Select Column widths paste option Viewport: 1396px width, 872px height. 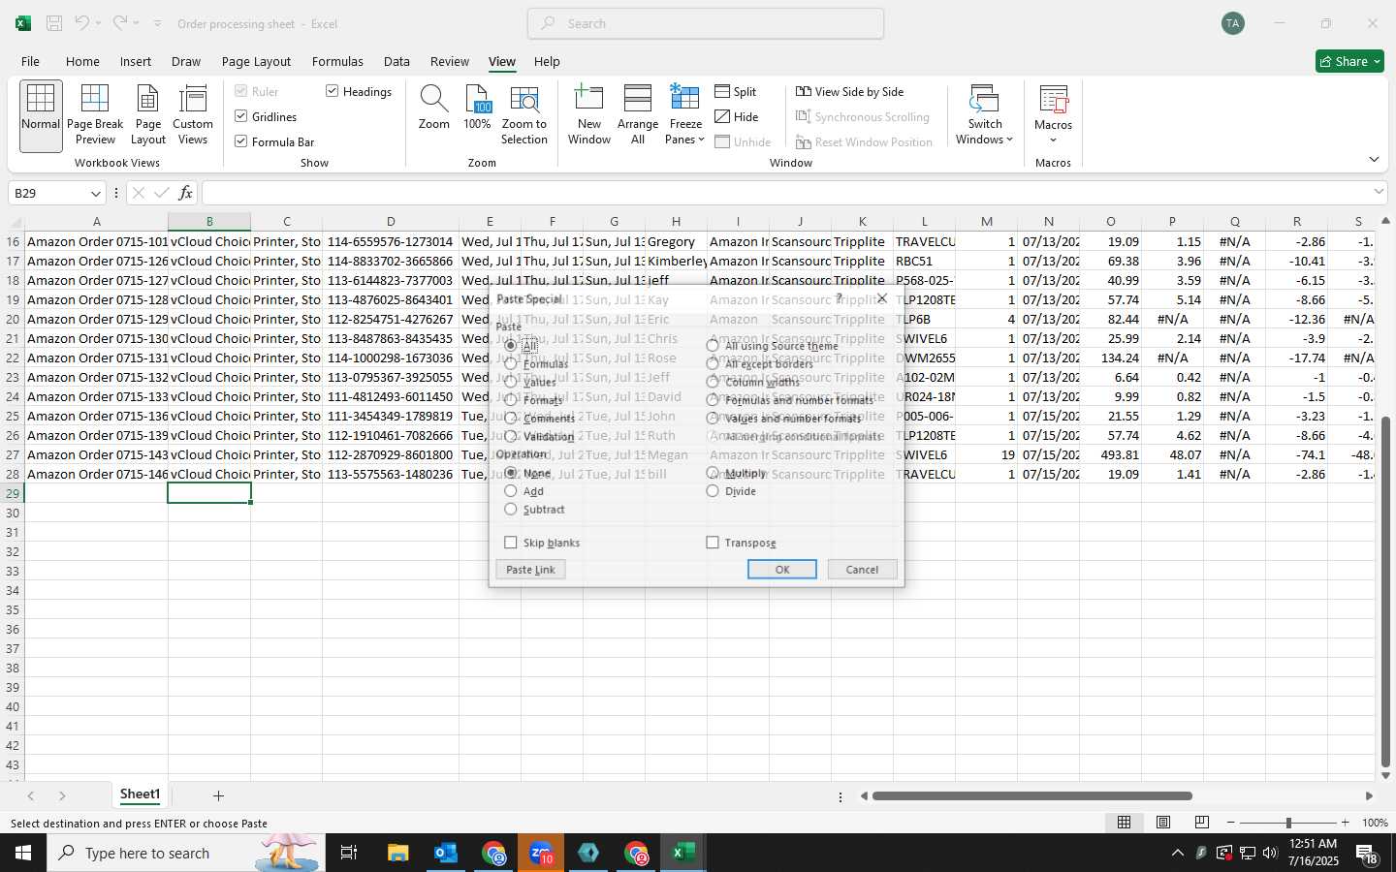coord(713,382)
